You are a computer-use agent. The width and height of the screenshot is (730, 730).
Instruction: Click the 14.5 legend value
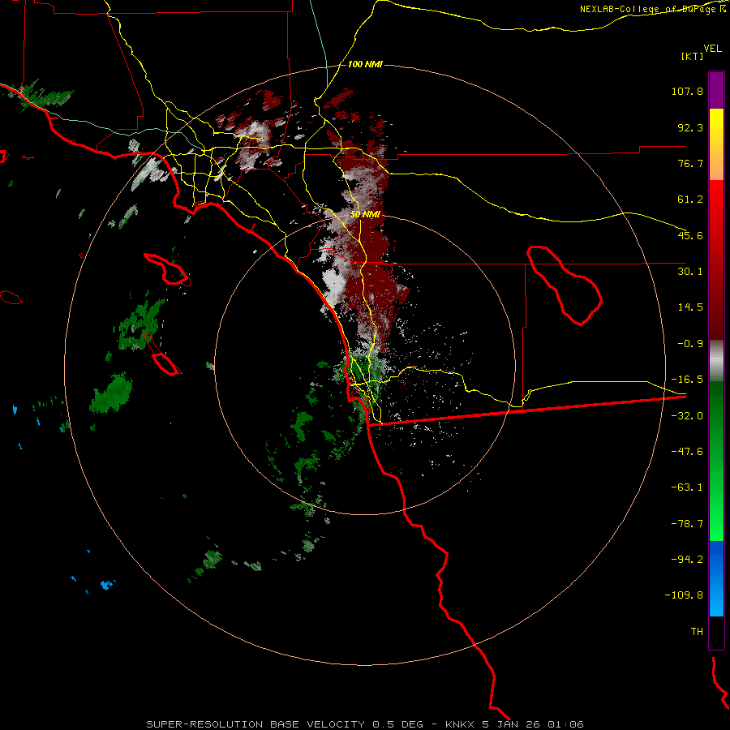[690, 307]
